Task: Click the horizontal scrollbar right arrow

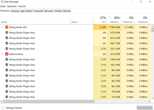Action: (x=149, y=101)
